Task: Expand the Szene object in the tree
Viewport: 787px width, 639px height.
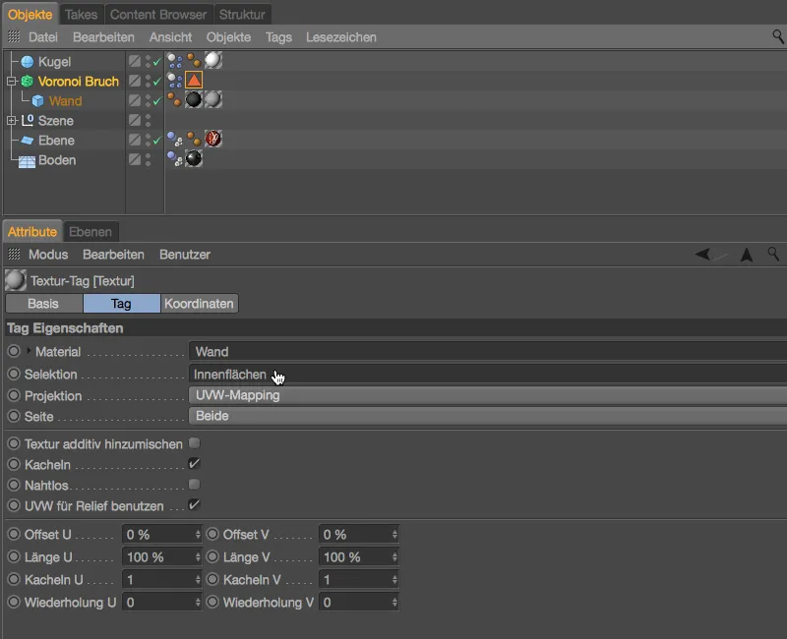Action: coord(12,121)
